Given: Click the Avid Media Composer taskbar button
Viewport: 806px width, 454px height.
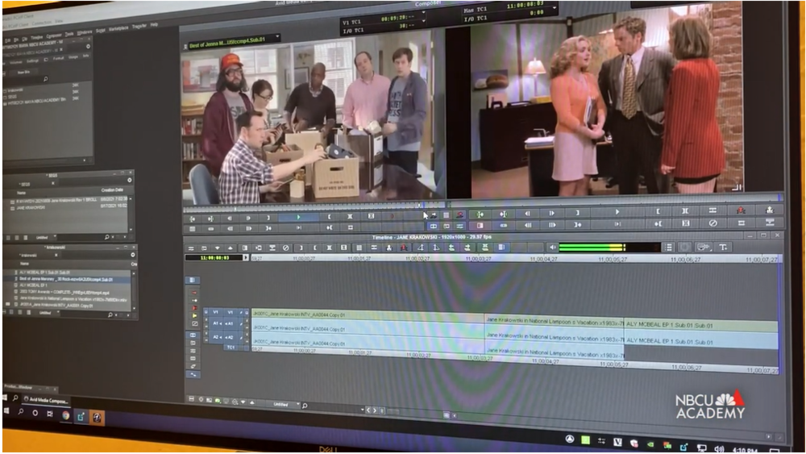Looking at the screenshot, I should click(x=45, y=399).
